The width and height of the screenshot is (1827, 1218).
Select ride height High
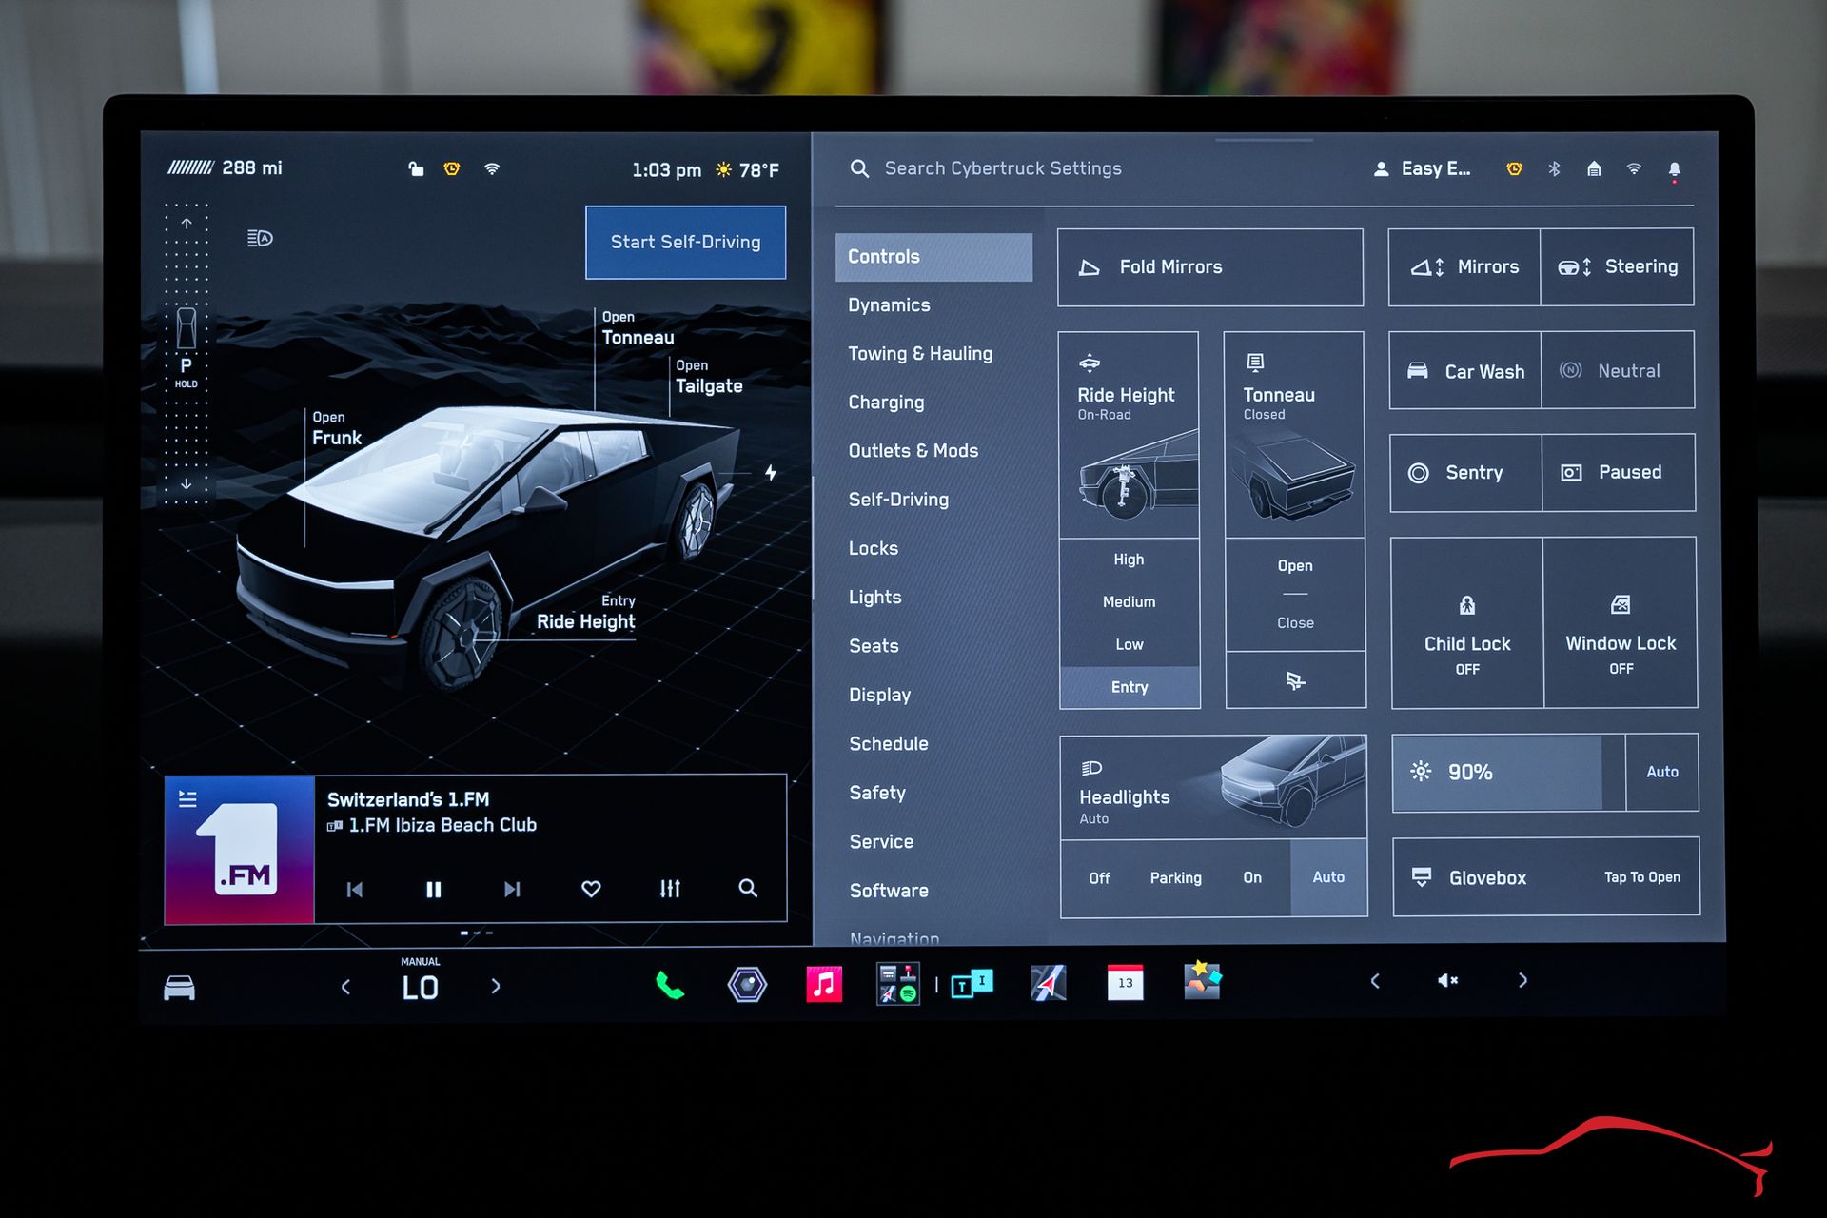pos(1130,560)
